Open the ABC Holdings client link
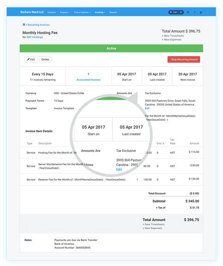This screenshot has height=266, width=223. 35,37
